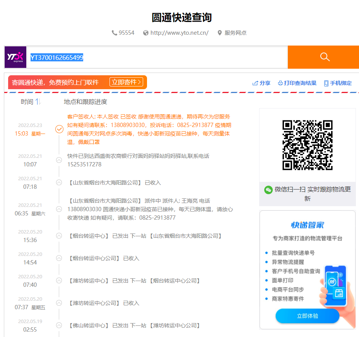The image size is (359, 337).
Task: Click timeline marker for 2022.05.21 10:07
Action: [x=59, y=160]
